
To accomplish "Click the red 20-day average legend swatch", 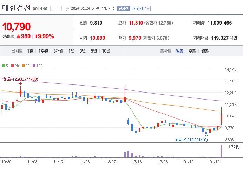I will tap(13, 66).
